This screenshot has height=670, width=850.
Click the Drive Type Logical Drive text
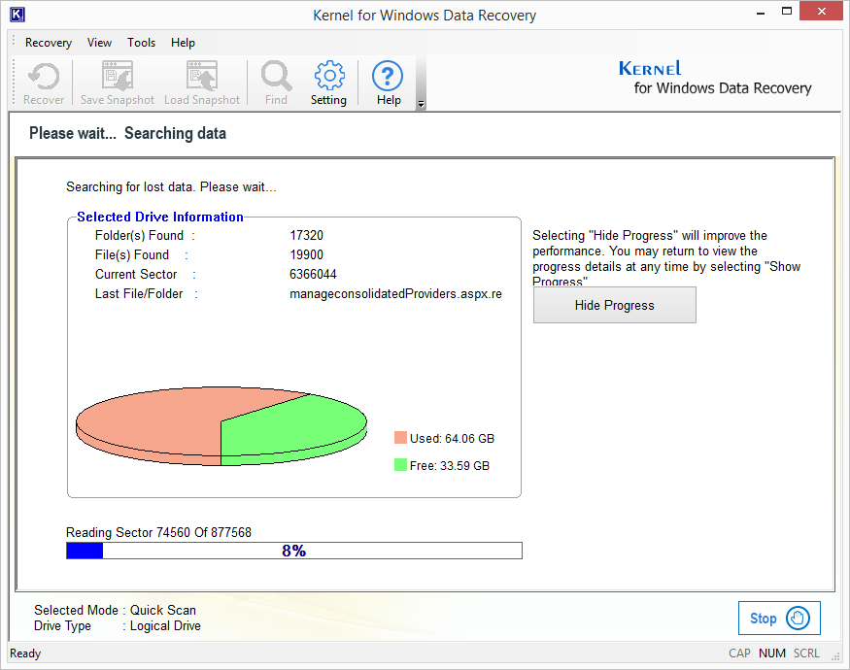[118, 625]
